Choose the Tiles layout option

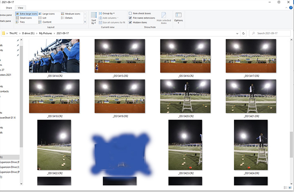(x=23, y=22)
